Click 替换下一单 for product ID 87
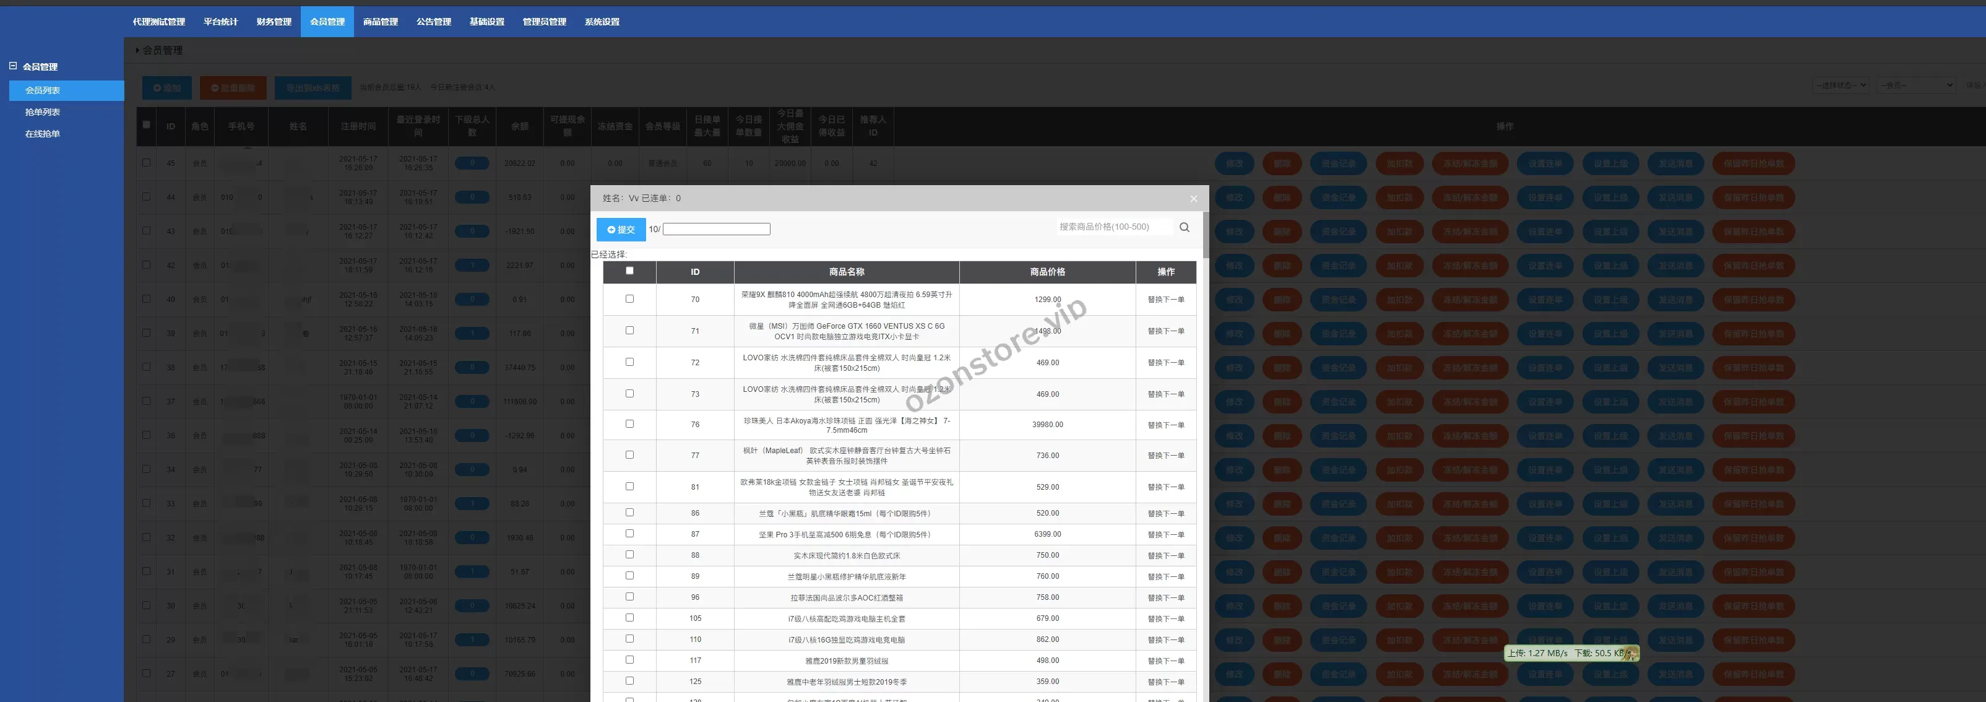This screenshot has width=1986, height=702. 1166,535
